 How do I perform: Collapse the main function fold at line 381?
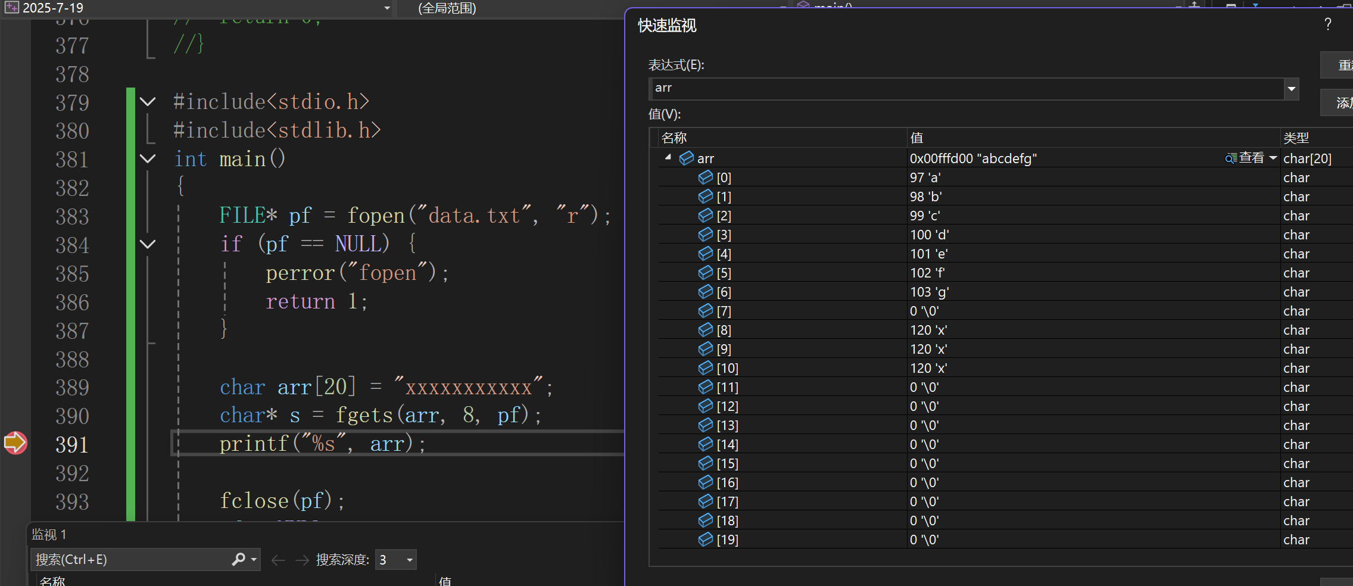pyautogui.click(x=148, y=158)
